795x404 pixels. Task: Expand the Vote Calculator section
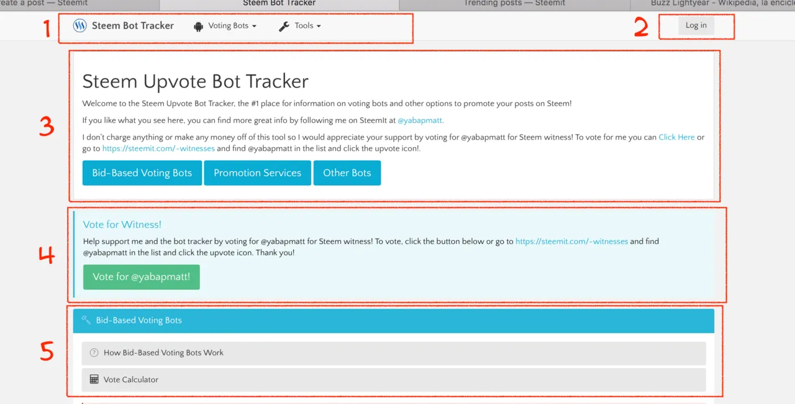coord(394,380)
